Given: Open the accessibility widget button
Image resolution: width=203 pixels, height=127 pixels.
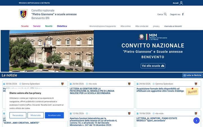Looking at the screenshot, I should pos(197,121).
